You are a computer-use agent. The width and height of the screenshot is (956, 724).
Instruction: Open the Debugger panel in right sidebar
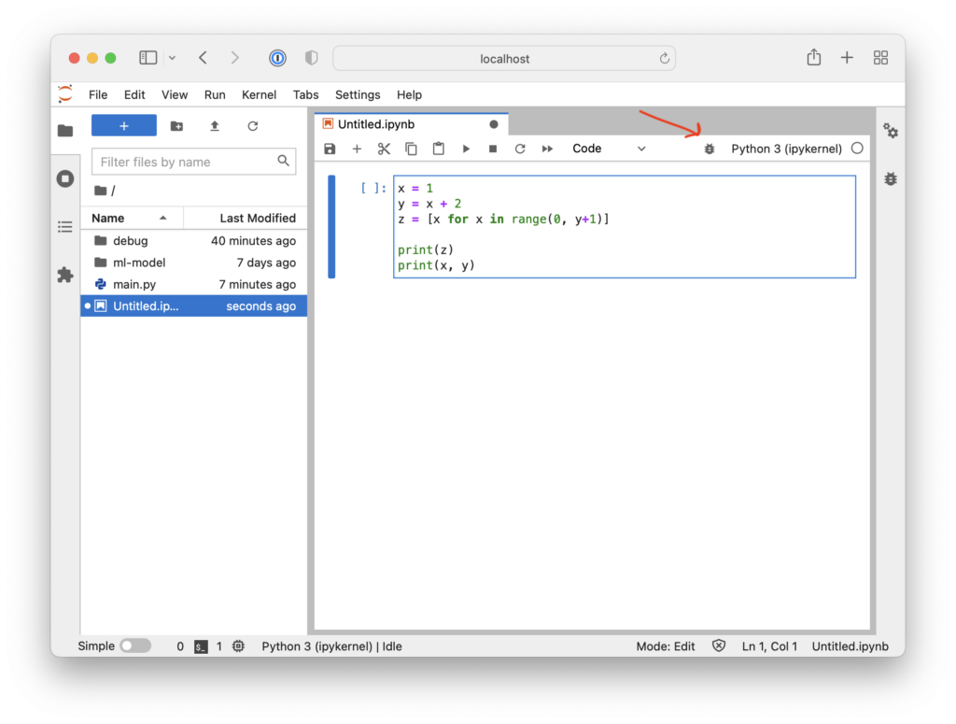(x=891, y=178)
